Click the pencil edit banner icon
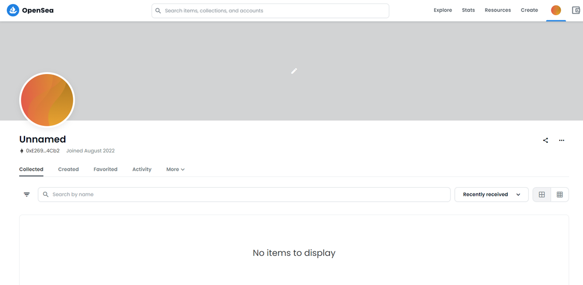This screenshot has width=583, height=285. pos(294,71)
